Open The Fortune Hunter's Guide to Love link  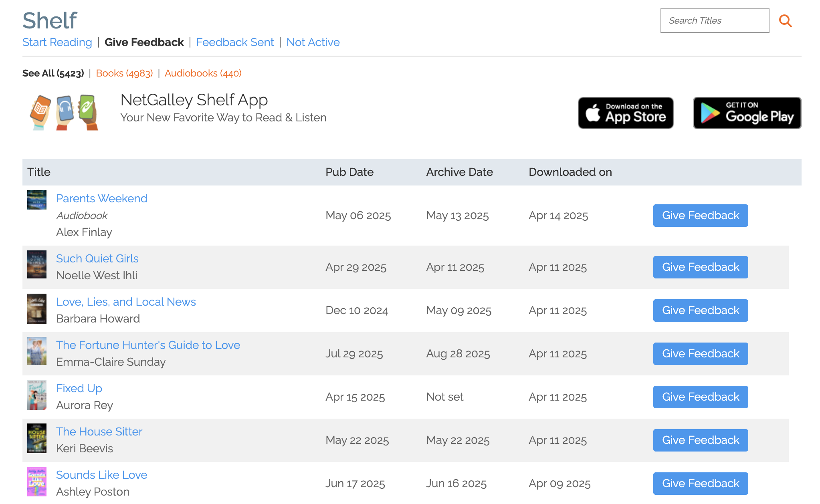click(148, 345)
